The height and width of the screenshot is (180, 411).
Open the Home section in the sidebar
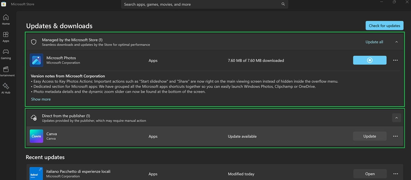(x=5, y=20)
